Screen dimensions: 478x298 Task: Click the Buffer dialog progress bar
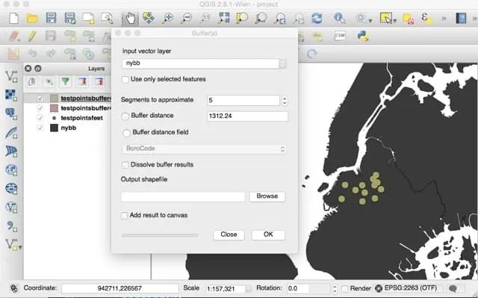click(x=160, y=235)
